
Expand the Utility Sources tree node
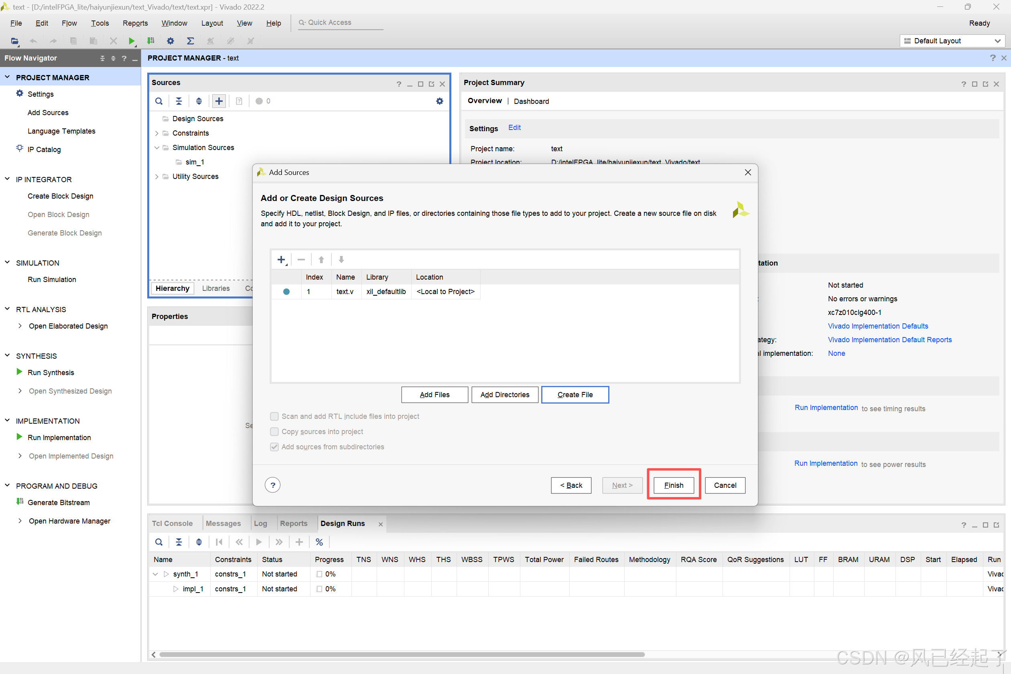tap(157, 176)
